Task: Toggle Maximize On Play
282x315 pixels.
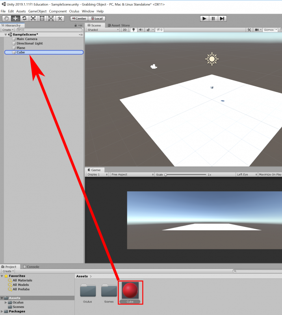Action: click(x=270, y=174)
